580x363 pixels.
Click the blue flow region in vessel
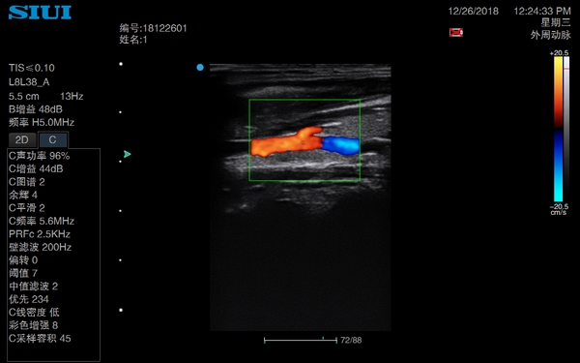pyautogui.click(x=341, y=145)
